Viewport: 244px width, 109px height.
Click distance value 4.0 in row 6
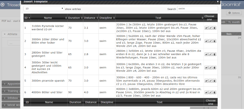(x=86, y=92)
